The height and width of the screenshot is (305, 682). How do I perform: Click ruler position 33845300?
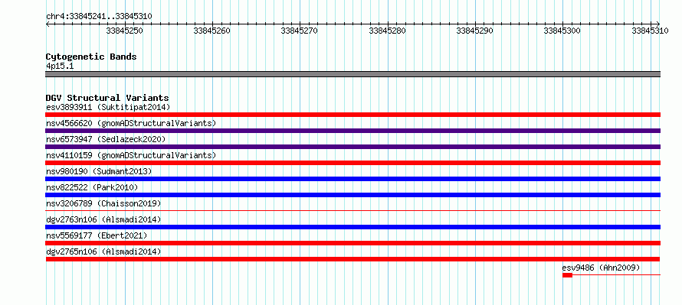pos(562,31)
